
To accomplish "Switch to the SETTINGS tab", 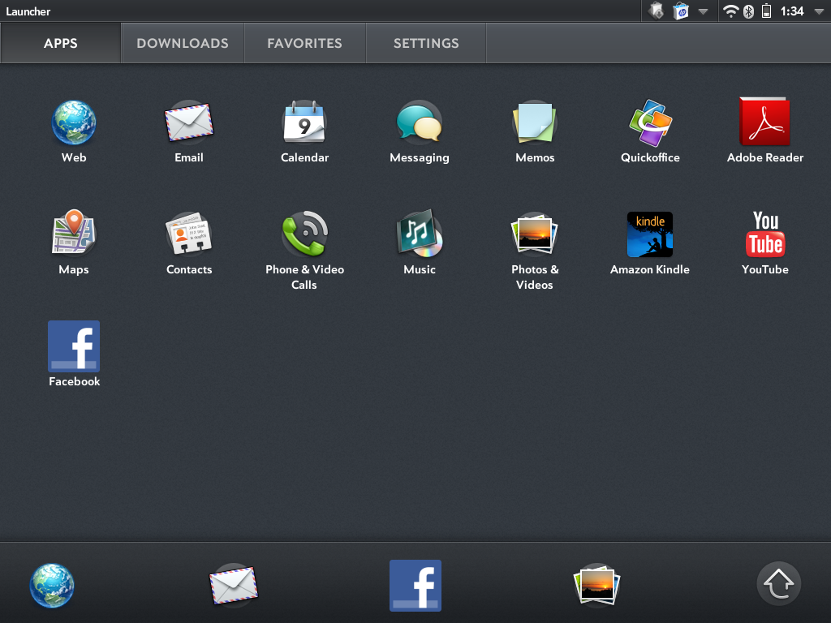I will (x=426, y=43).
